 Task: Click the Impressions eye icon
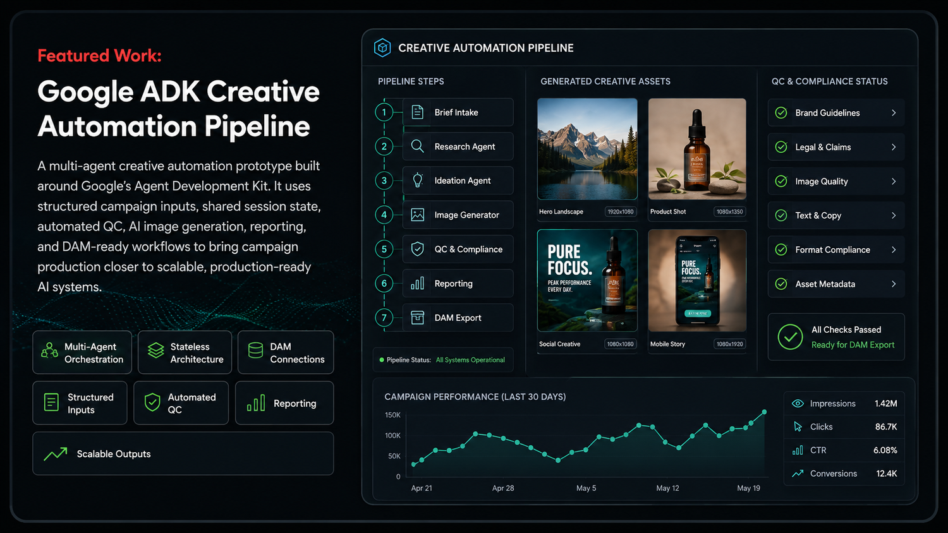point(798,404)
